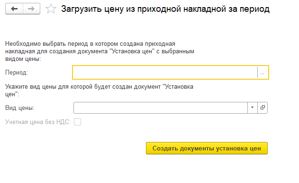Go back with the left arrow button
This screenshot has height=183, width=299.
(x=14, y=9)
